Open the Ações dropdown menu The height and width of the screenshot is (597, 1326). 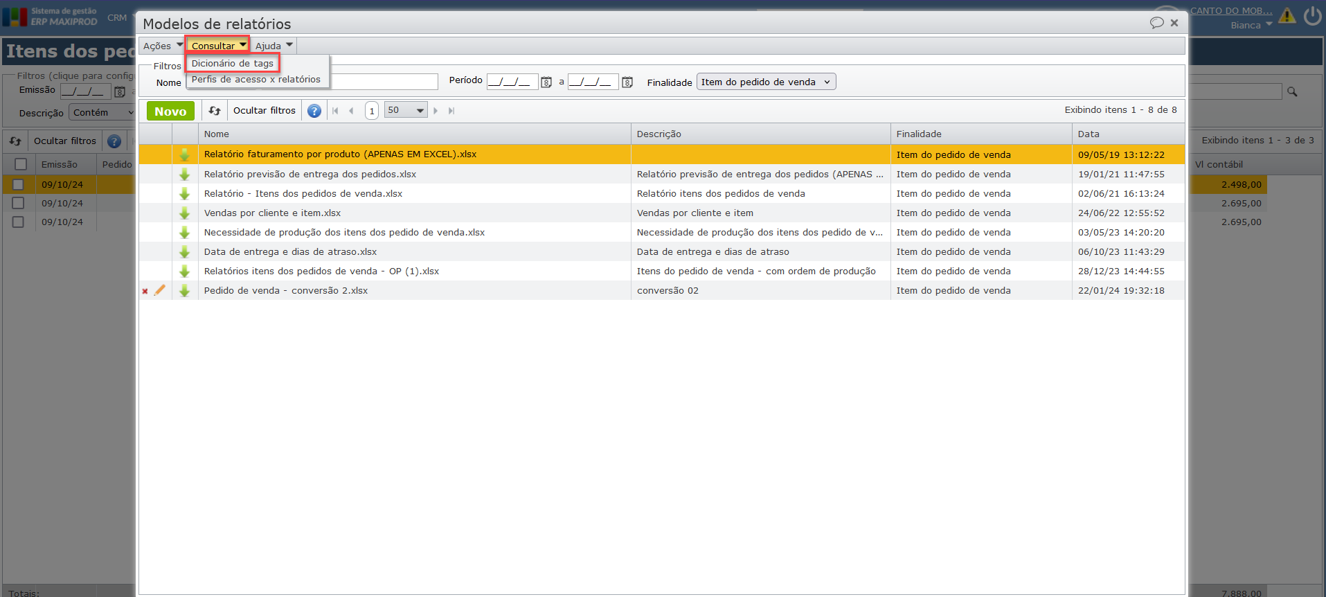click(x=163, y=46)
